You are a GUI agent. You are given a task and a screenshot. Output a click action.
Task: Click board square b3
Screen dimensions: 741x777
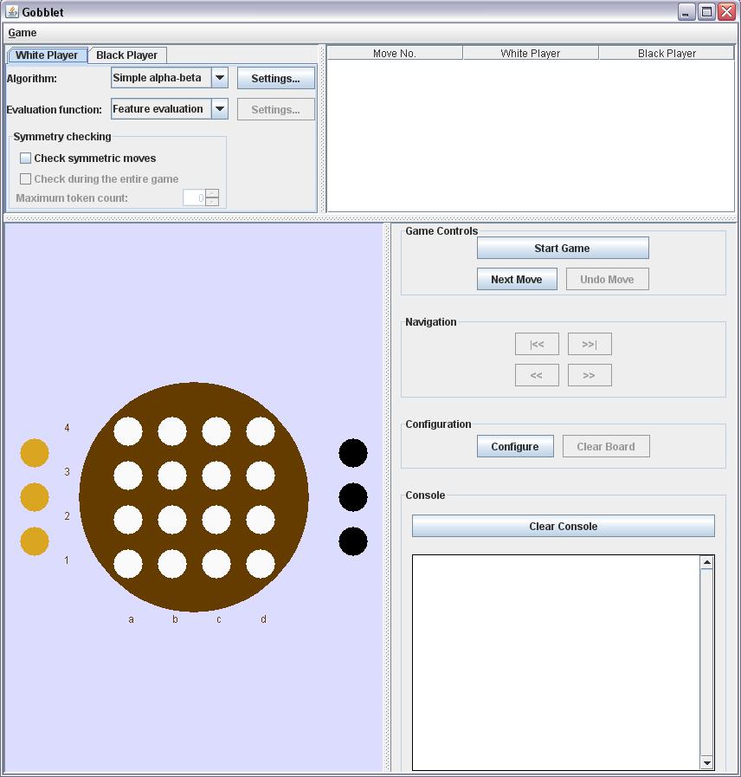pyautogui.click(x=172, y=476)
